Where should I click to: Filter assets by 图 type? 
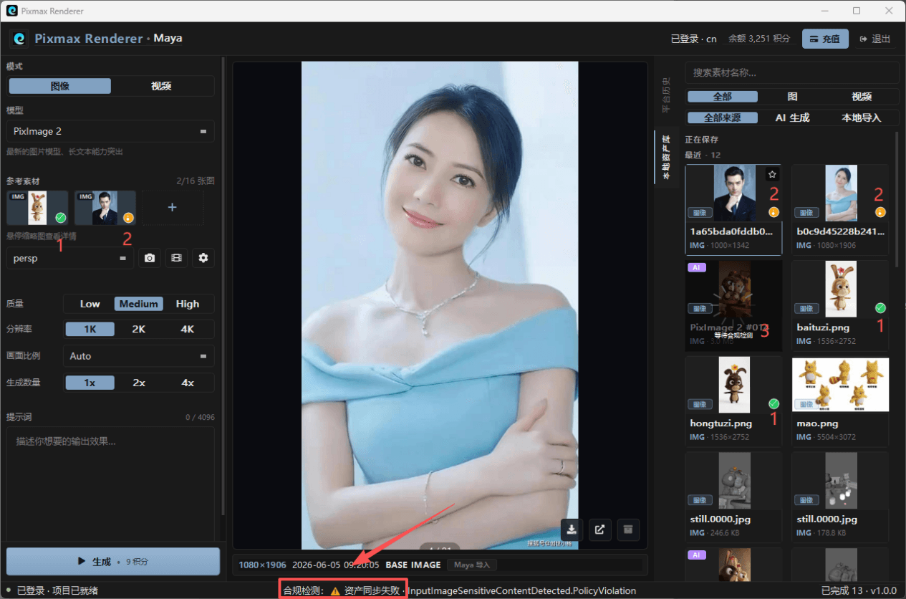(792, 97)
